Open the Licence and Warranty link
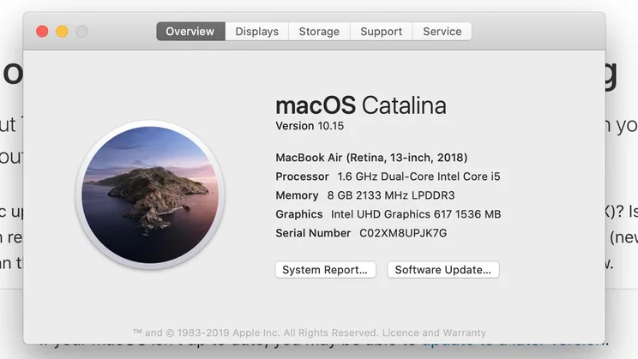638x359 pixels. coord(434,333)
